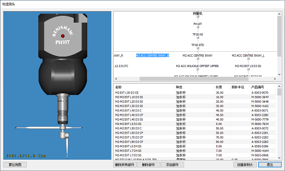Select the M2-M2 EXT L10 D3 SS row
Viewport: 285px width, 171px height.
[195, 97]
